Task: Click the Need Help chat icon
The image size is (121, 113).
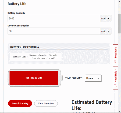Action: pos(115,86)
